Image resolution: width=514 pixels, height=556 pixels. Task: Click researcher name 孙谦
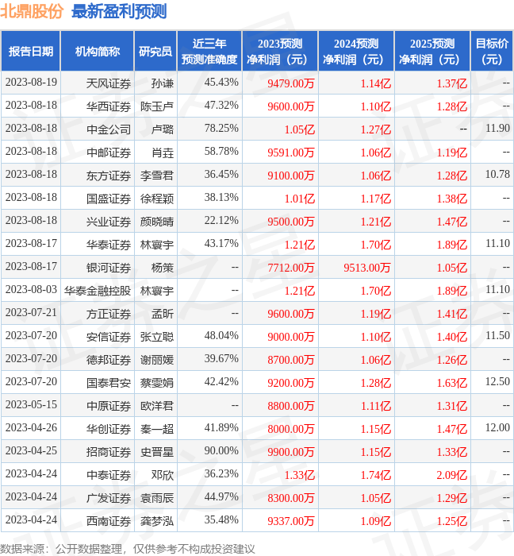point(163,83)
